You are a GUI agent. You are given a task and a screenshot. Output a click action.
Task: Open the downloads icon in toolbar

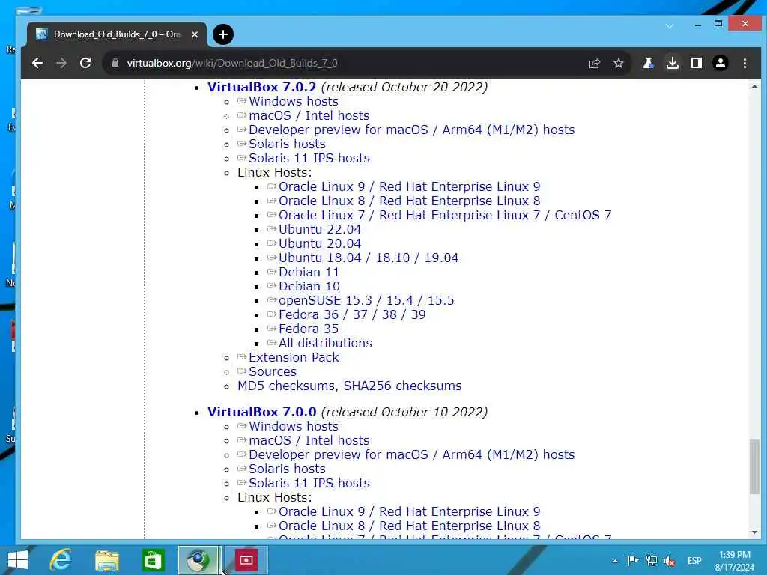pos(673,63)
